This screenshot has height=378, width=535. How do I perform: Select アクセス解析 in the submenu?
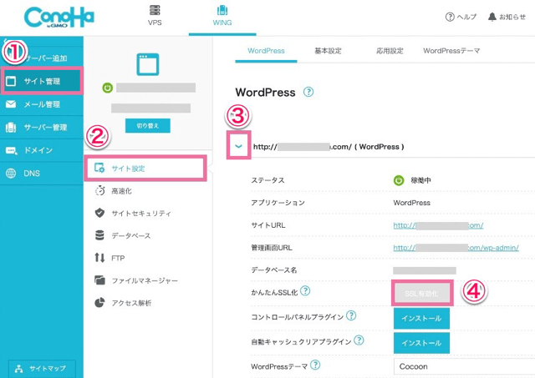[x=123, y=303]
